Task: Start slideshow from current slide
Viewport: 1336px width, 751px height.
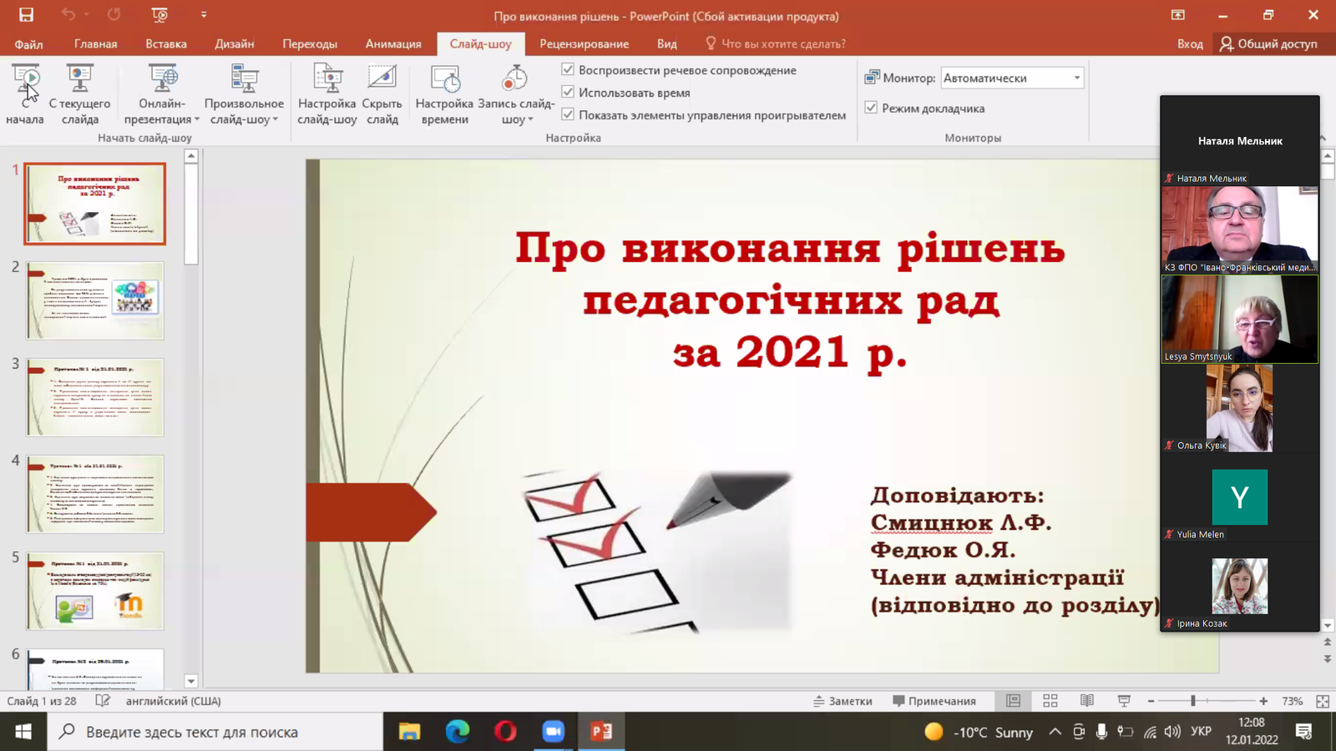Action: click(79, 80)
